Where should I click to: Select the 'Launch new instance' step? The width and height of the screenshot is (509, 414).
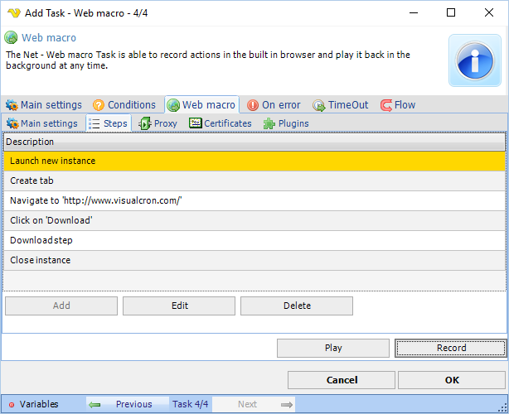click(254, 161)
